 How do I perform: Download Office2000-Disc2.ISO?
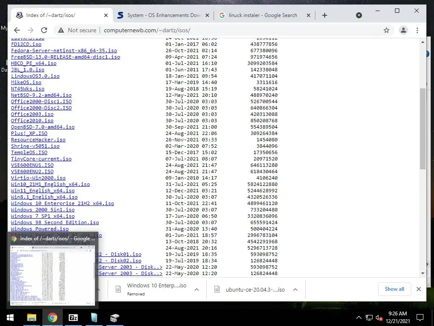click(x=41, y=108)
